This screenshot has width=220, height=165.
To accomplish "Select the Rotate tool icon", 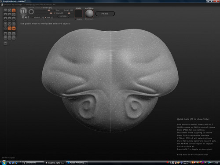I will click(x=10, y=11).
